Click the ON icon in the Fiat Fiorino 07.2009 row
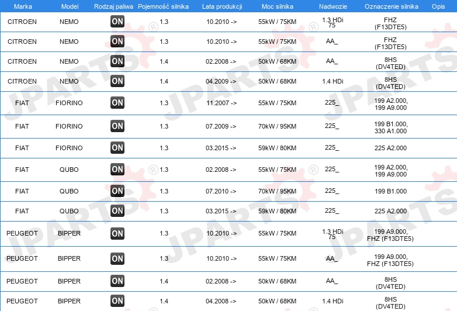The image size is (457, 311). tap(117, 126)
